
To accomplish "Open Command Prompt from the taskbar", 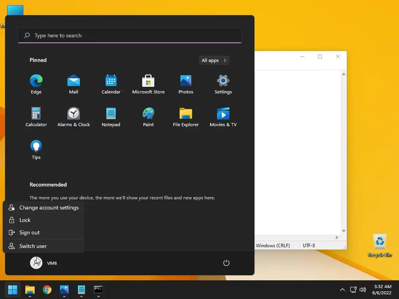I will click(x=98, y=290).
